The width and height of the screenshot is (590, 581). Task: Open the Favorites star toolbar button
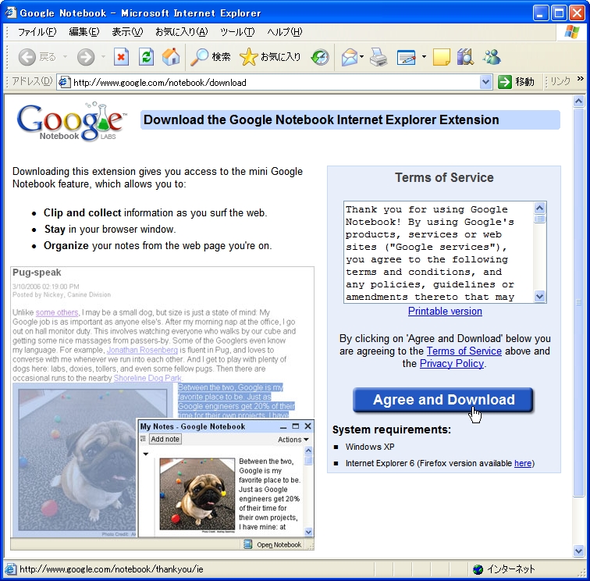[270, 57]
